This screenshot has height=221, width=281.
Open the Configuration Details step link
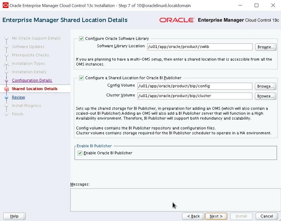pyautogui.click(x=32, y=80)
